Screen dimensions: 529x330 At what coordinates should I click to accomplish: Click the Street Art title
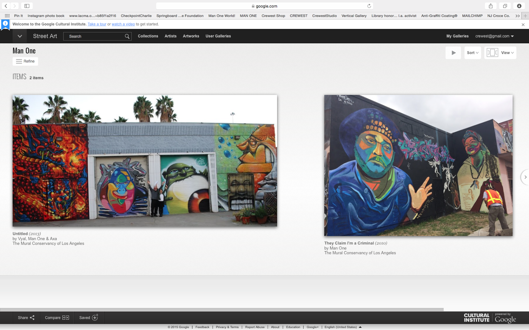[x=45, y=36]
